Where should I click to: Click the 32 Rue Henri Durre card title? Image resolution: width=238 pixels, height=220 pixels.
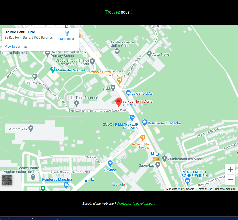click(x=20, y=32)
